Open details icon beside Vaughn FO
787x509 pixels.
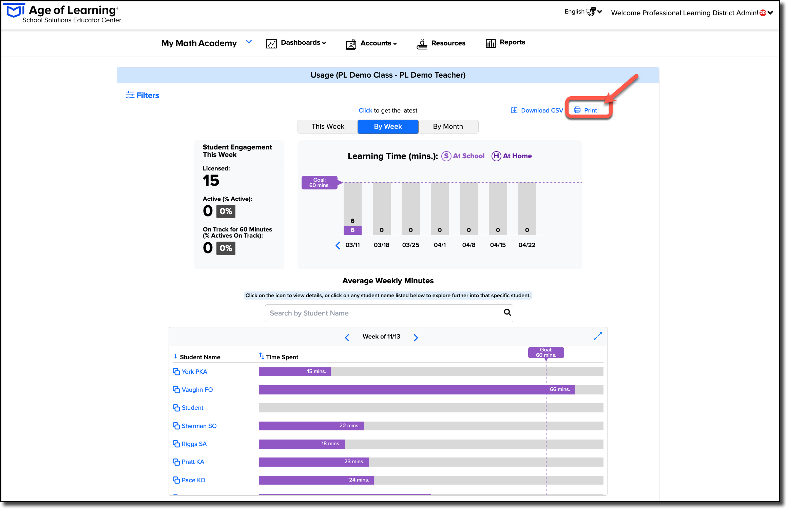[x=176, y=390]
